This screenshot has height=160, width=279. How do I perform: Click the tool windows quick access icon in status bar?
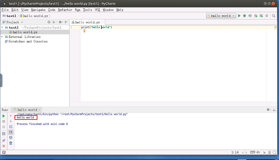(x=4, y=152)
